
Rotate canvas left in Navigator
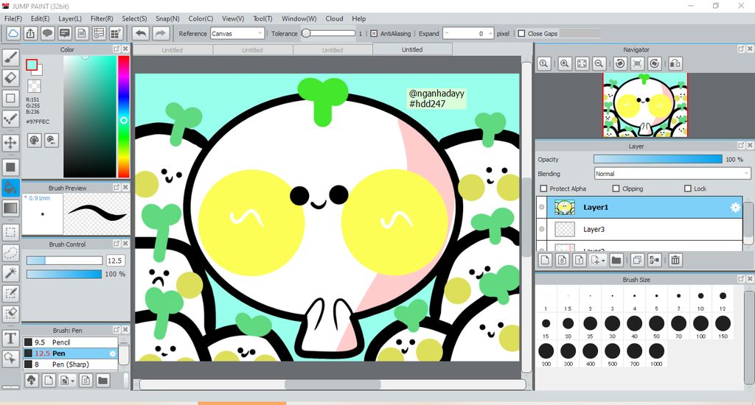[x=620, y=63]
